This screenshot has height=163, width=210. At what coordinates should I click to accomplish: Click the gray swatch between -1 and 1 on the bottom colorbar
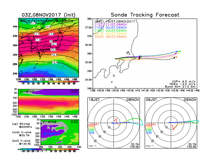(44, 149)
